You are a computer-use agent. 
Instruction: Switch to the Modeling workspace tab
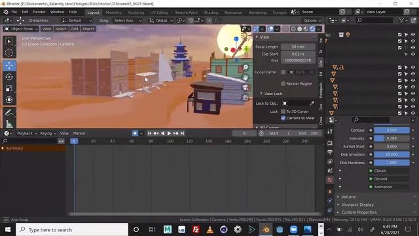tap(113, 12)
